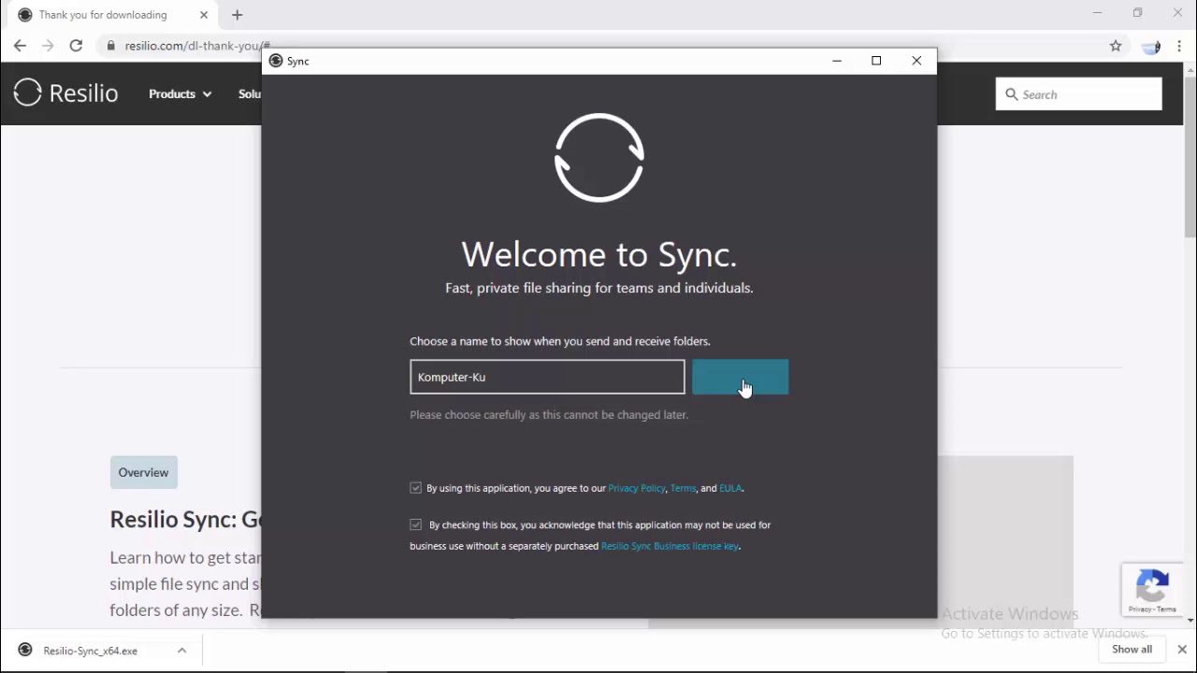This screenshot has width=1197, height=673.
Task: Click the device name input field
Action: point(547,377)
